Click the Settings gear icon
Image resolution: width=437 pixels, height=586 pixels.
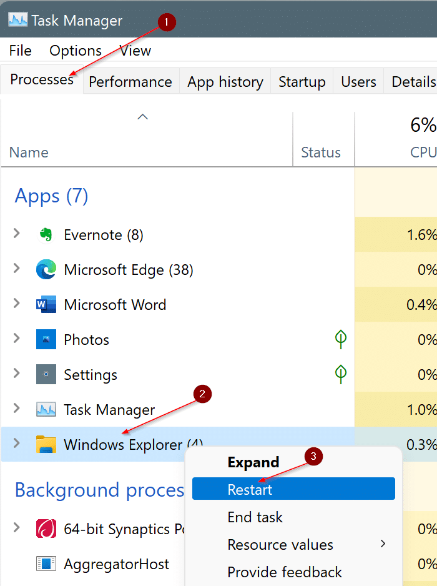46,375
